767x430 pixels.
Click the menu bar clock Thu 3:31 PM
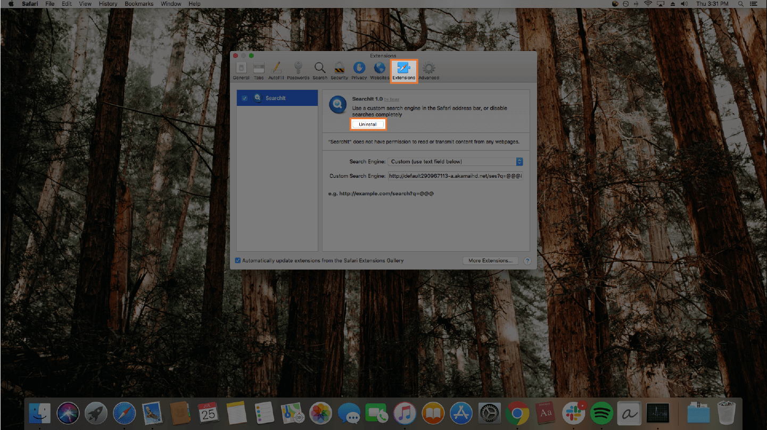(712, 4)
